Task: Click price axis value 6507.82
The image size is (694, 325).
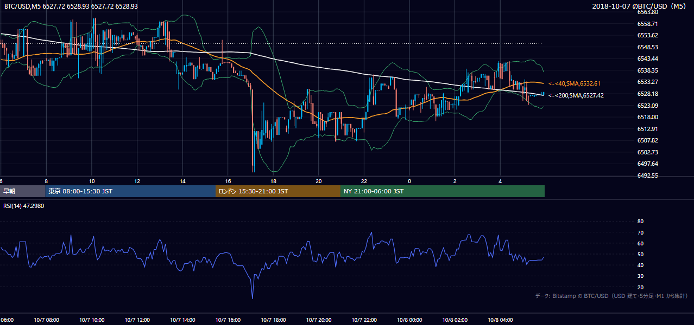Action: tap(647, 140)
